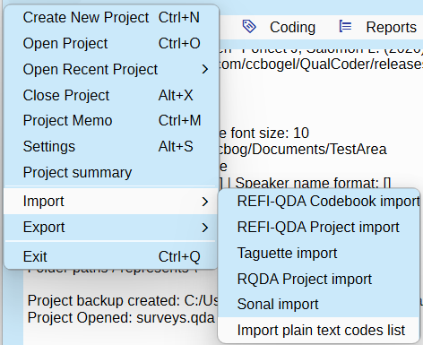Expand the Export submenu
Image resolution: width=423 pixels, height=345 pixels.
tap(111, 228)
